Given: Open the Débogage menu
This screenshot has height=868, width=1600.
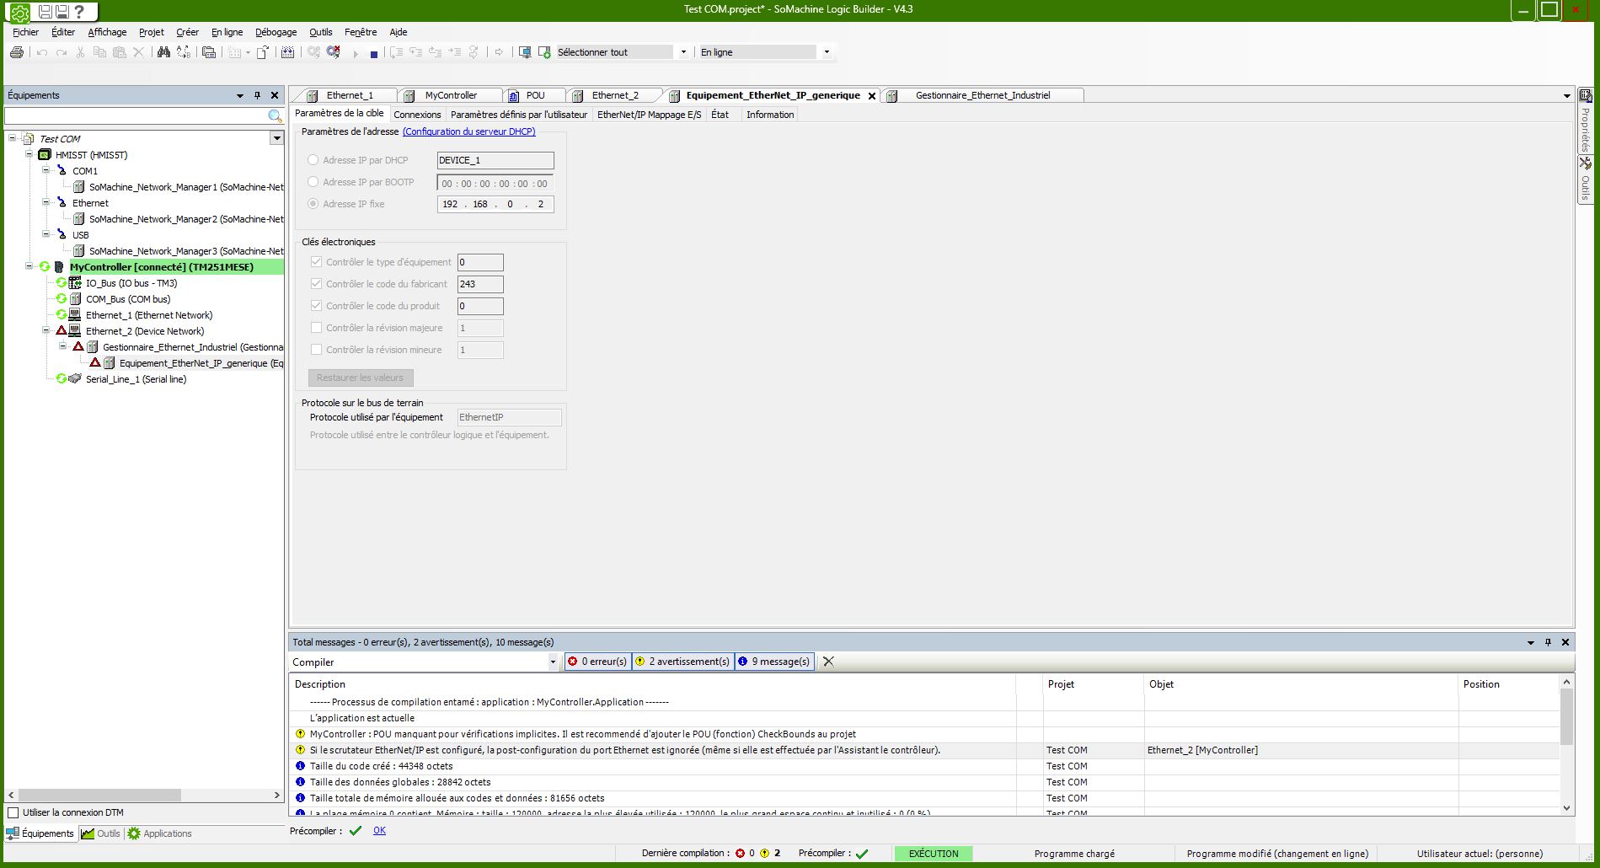Looking at the screenshot, I should (276, 32).
